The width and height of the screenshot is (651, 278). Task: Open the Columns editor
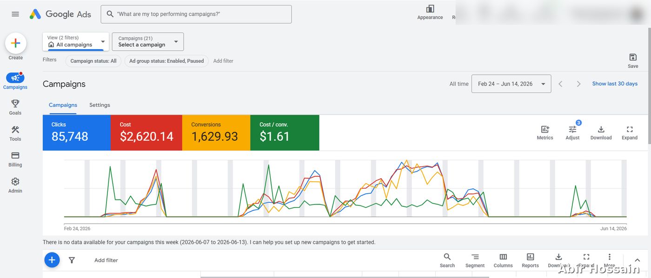(x=503, y=260)
